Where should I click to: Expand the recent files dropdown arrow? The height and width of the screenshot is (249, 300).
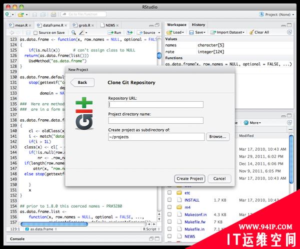(26, 14)
